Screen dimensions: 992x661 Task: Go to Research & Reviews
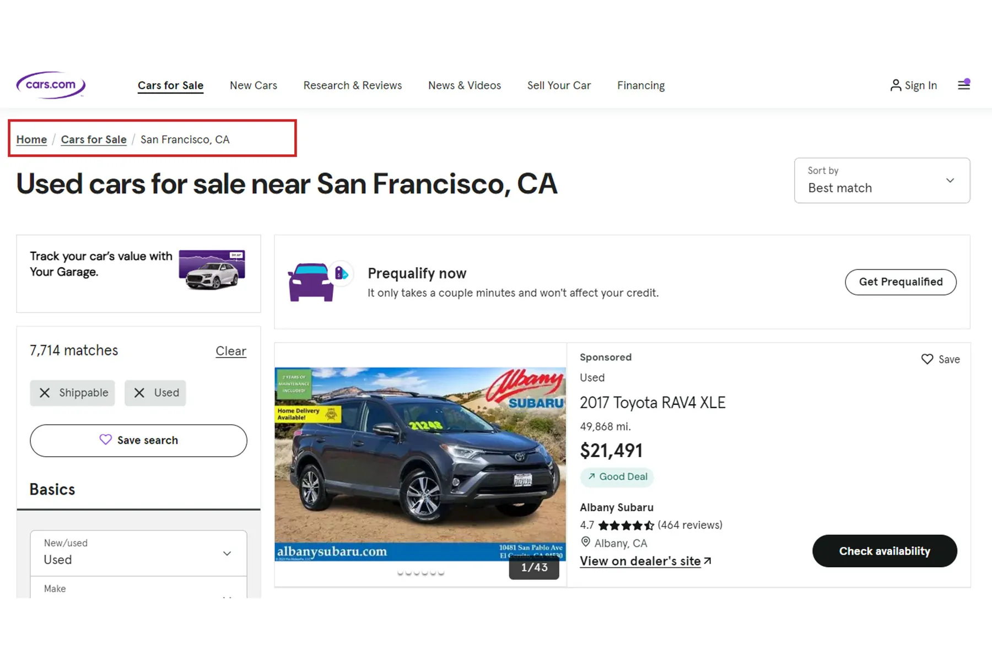click(352, 85)
